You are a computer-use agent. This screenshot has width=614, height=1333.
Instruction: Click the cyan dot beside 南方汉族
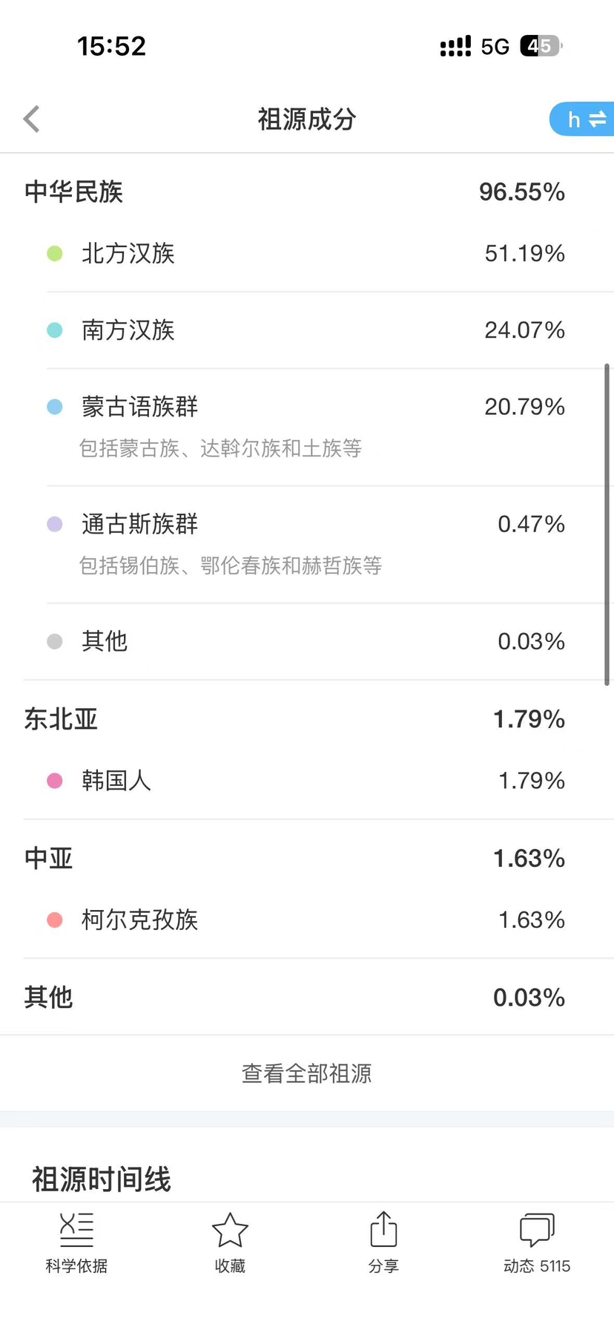(x=55, y=330)
